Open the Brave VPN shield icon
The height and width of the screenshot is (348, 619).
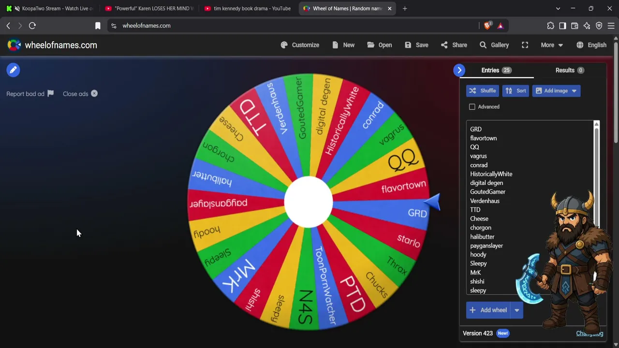point(599,26)
